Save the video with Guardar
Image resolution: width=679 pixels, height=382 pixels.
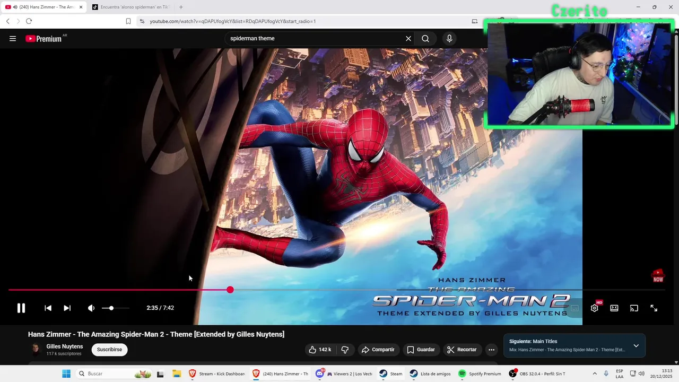pos(421,350)
